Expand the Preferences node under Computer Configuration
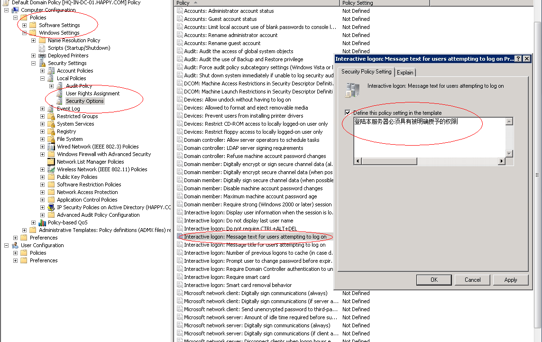The height and width of the screenshot is (342, 542). pyautogui.click(x=15, y=238)
